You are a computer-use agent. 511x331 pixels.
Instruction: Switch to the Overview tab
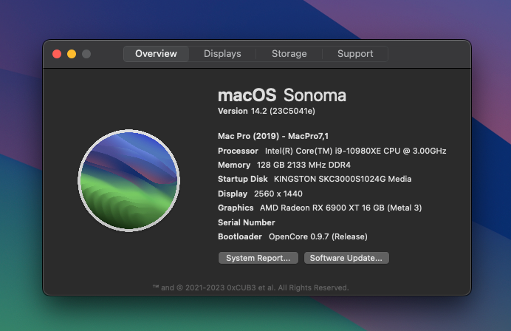[x=156, y=54]
